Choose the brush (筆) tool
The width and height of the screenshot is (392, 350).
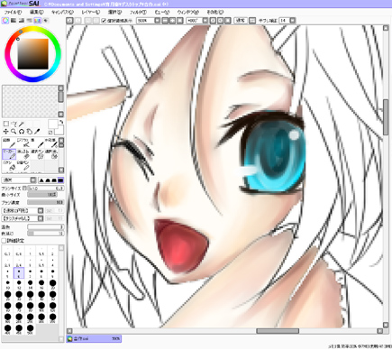37,143
